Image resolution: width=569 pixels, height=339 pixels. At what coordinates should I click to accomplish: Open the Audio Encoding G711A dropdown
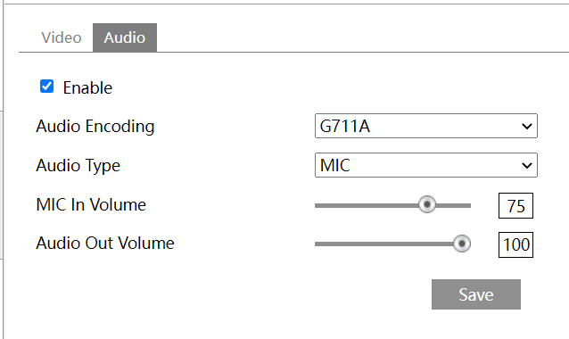426,126
